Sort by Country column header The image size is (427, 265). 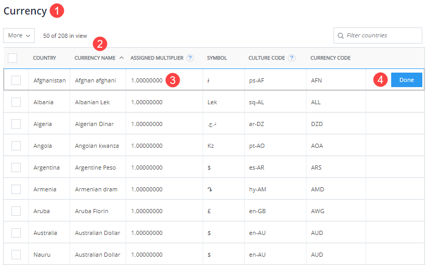(x=44, y=58)
